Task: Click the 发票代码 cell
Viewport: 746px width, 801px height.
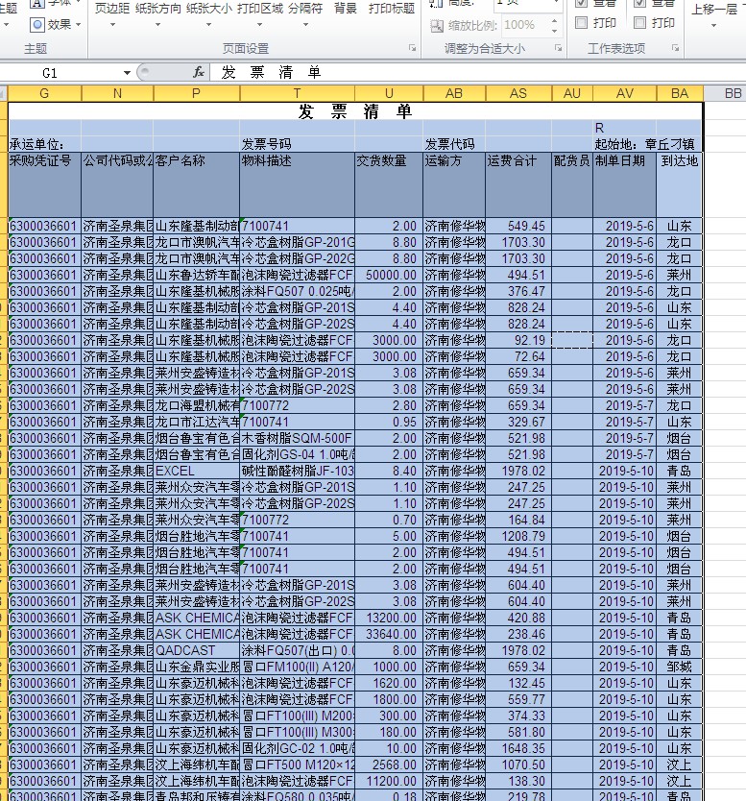Action: (x=454, y=144)
